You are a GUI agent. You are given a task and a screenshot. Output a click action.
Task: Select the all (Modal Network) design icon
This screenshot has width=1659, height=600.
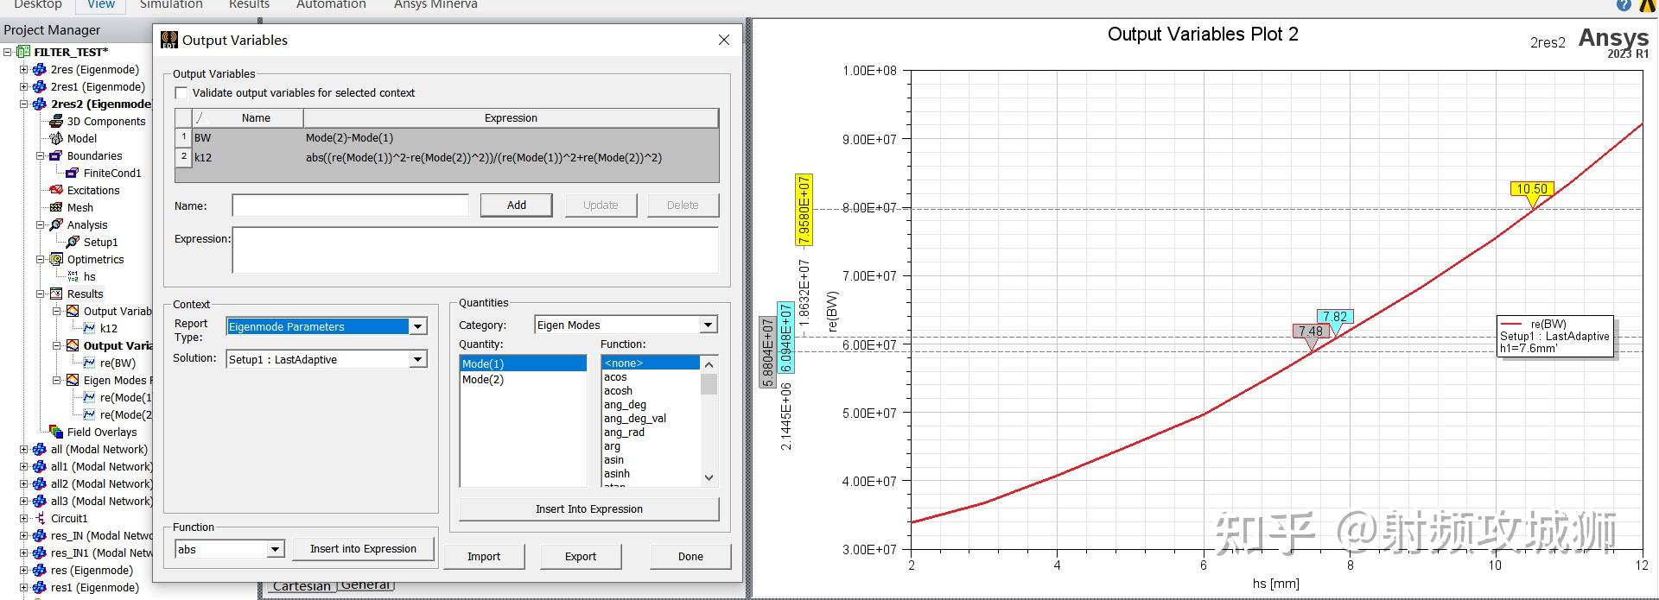pos(39,449)
